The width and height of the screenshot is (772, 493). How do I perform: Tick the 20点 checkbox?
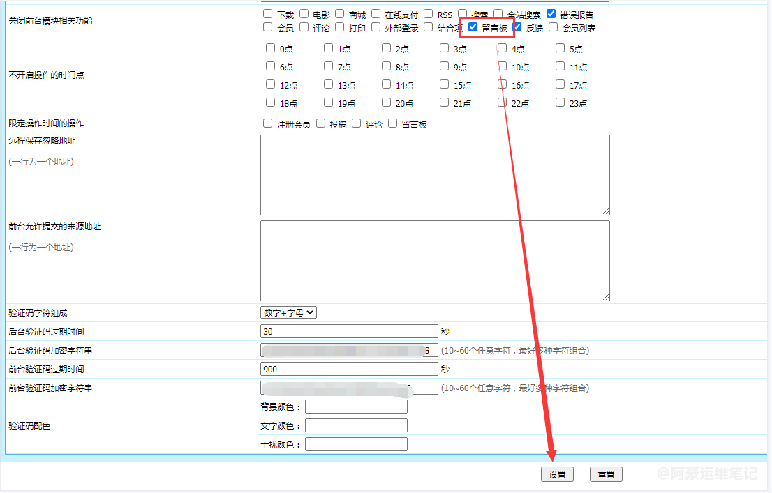(387, 103)
